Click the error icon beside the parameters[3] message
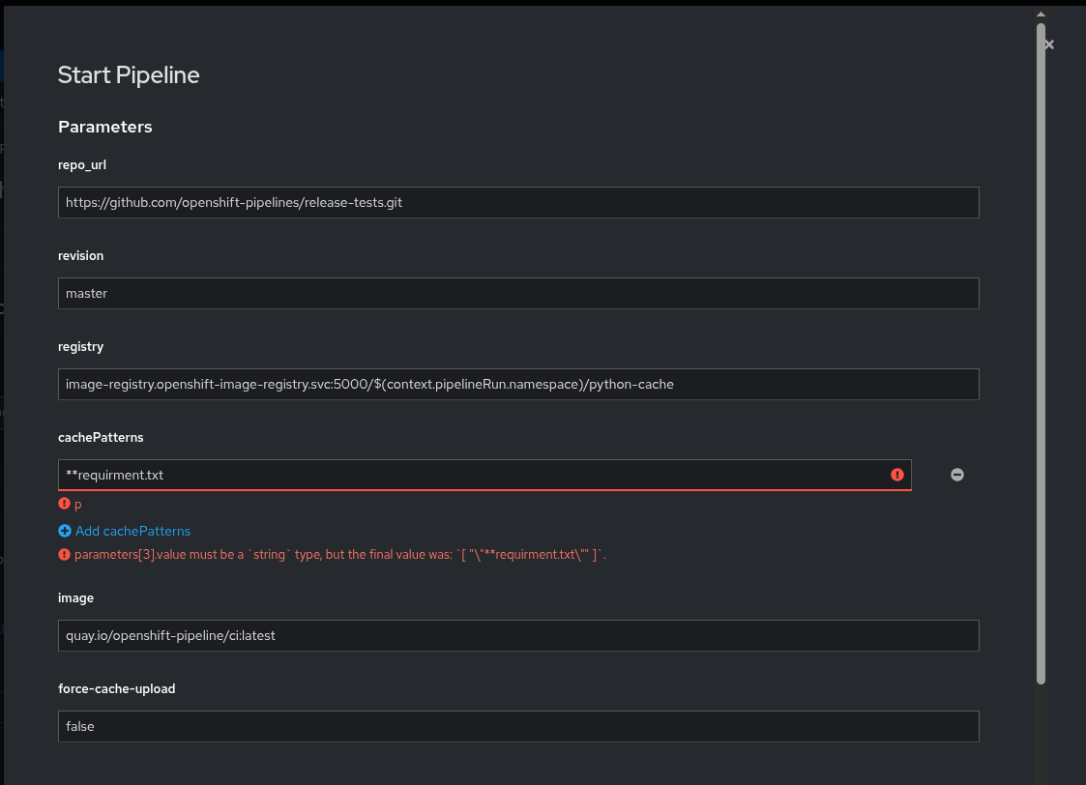 point(65,555)
